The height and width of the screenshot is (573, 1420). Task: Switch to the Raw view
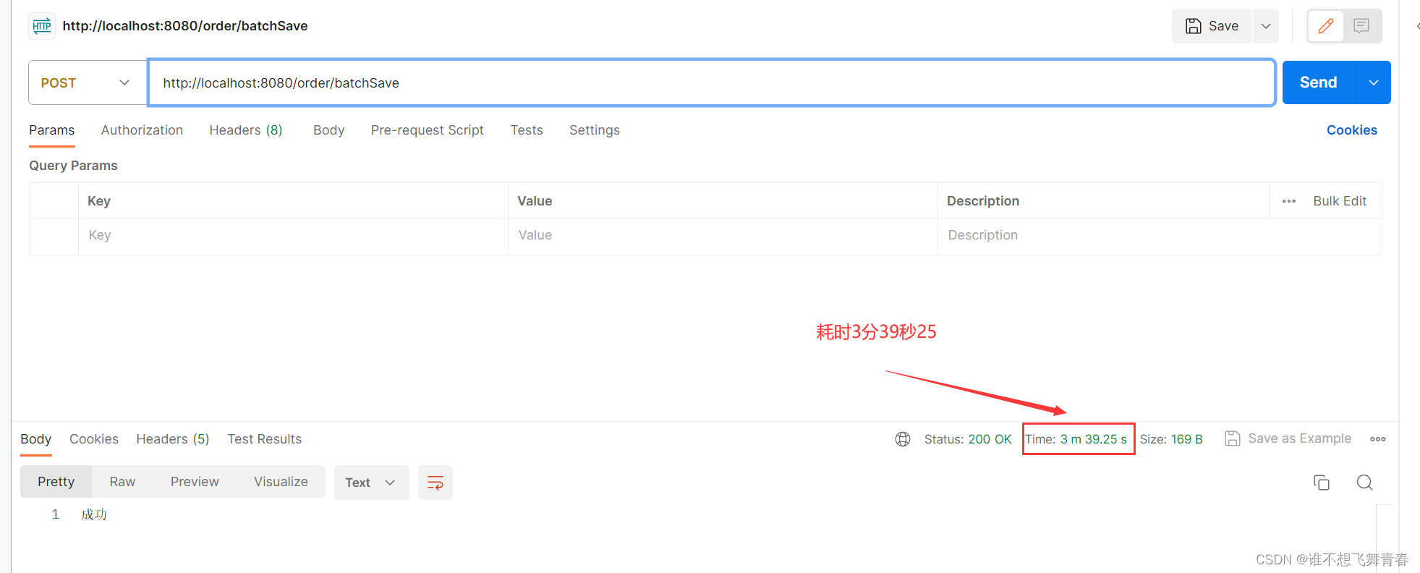[x=122, y=482]
